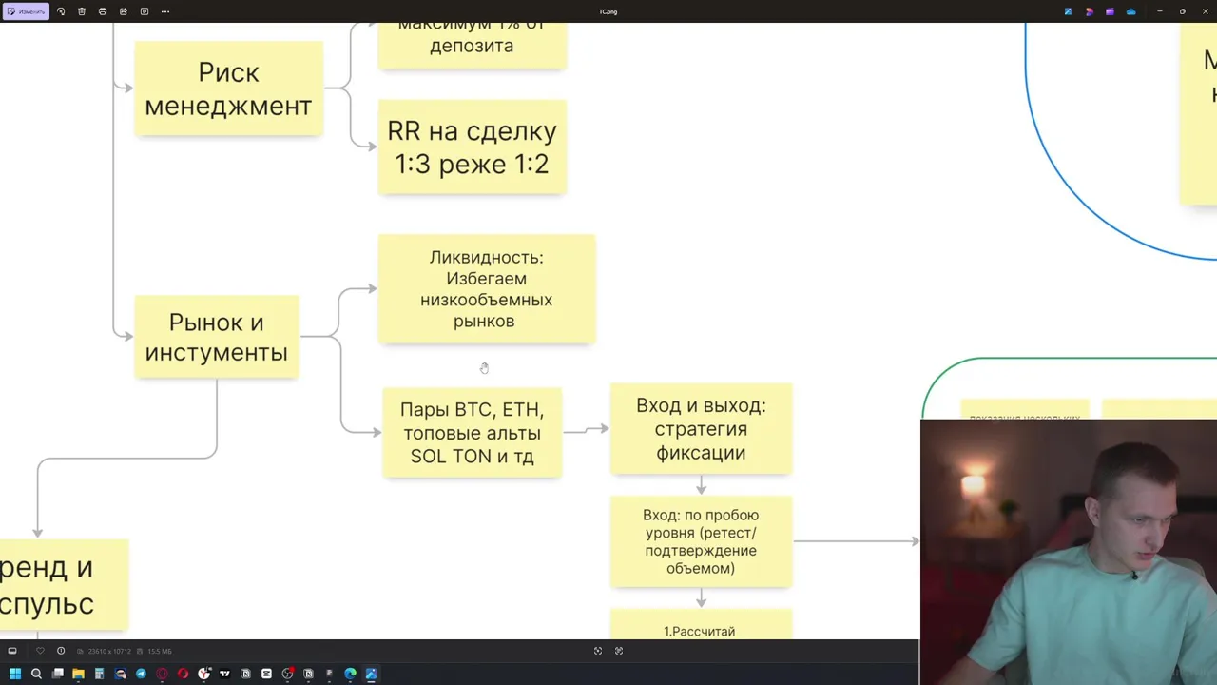Open image in Microsoft Designer icon
The width and height of the screenshot is (1217, 685).
[1090, 11]
